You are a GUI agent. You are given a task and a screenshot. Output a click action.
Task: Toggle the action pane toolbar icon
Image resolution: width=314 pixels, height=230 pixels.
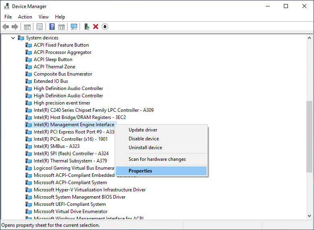pos(62,27)
